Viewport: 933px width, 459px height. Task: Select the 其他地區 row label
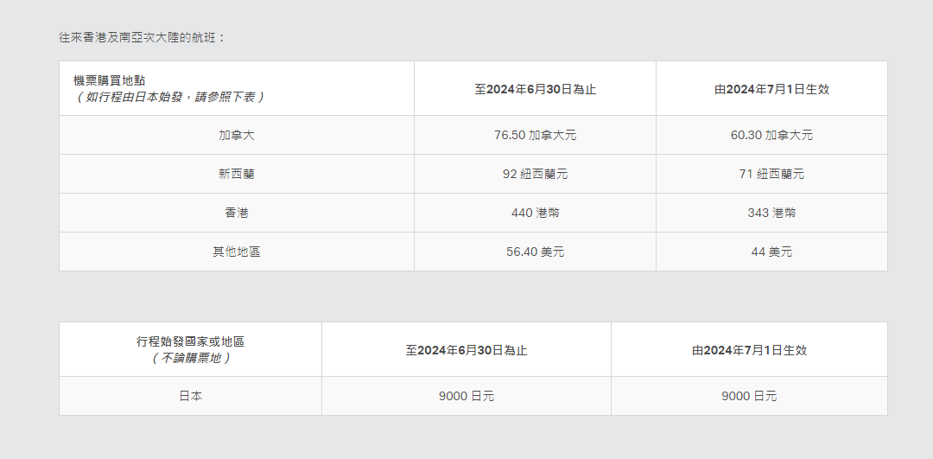tap(236, 252)
